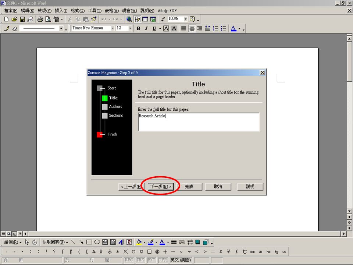Screen dimensions: 353x265
Task: Open the 表格(A) menu
Action: tap(112, 11)
